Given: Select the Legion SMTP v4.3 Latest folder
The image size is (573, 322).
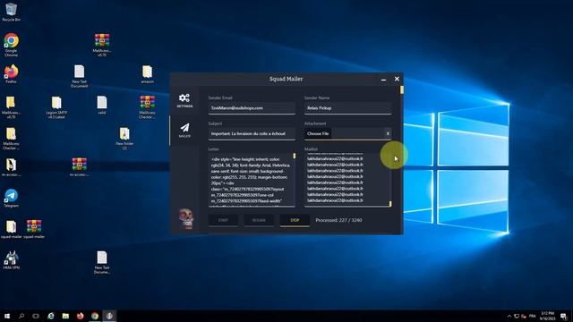Looking at the screenshot, I should click(56, 107).
